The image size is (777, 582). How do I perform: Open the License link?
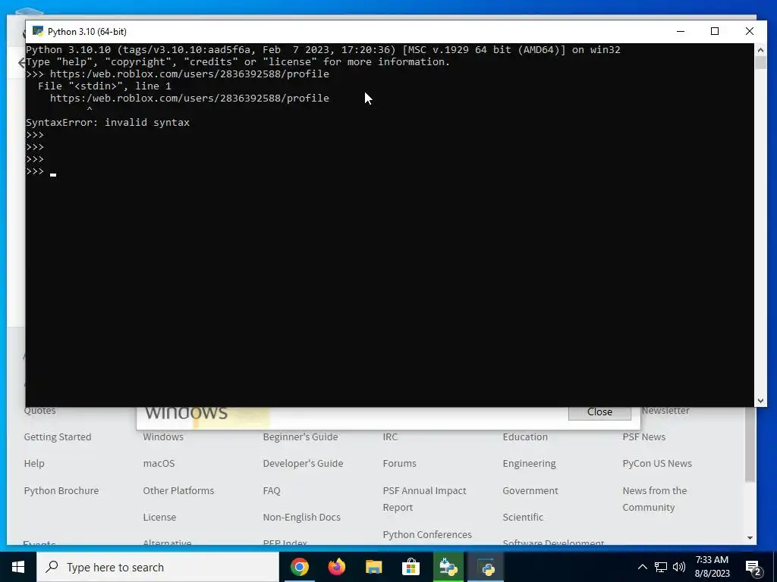pos(159,517)
